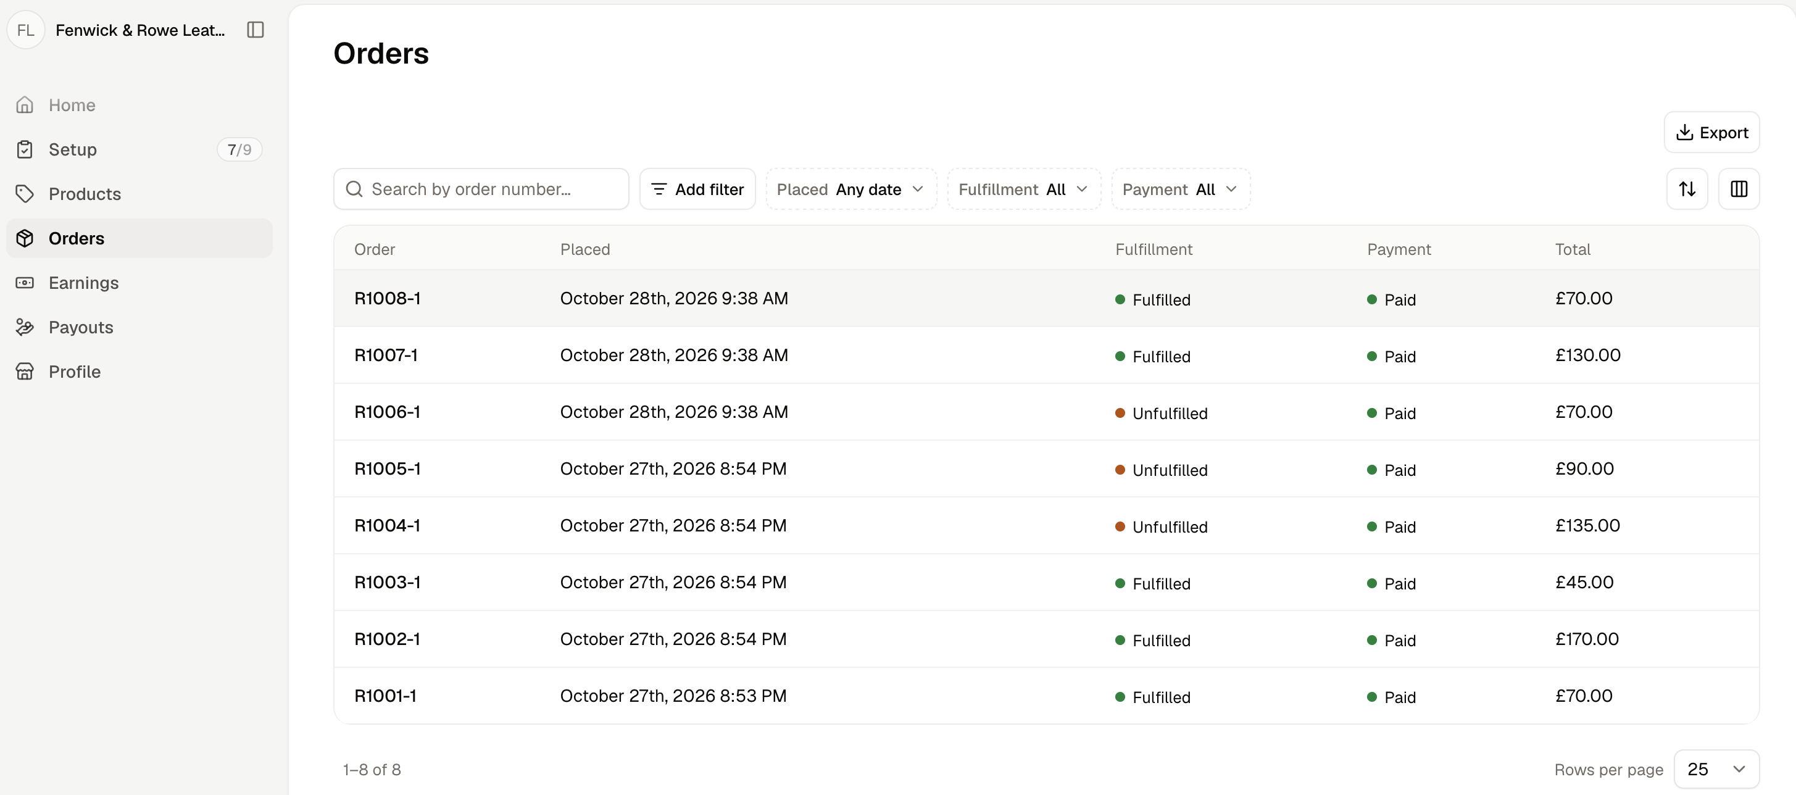
Task: Click the Products tag icon
Action: pyautogui.click(x=25, y=194)
